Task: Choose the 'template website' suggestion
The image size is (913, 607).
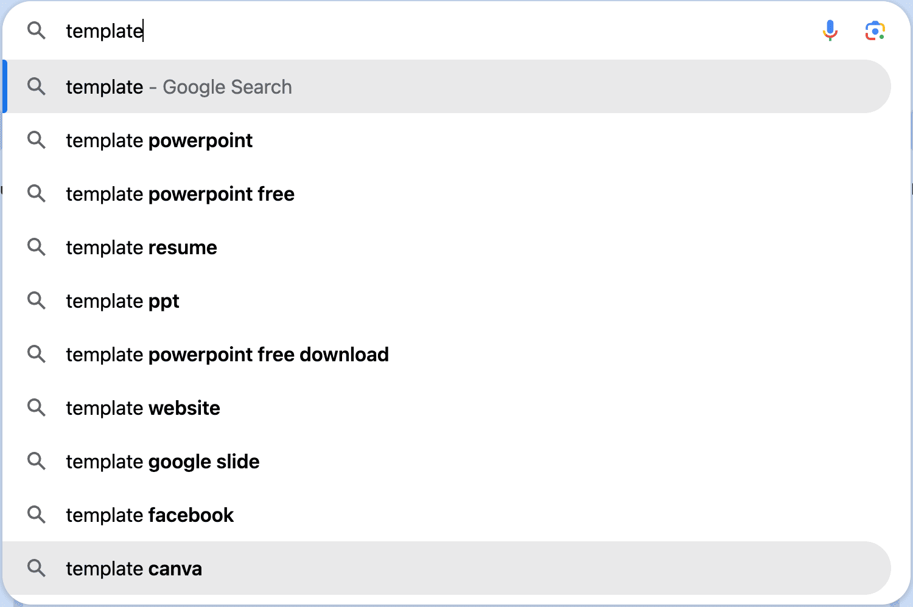Action: [142, 408]
